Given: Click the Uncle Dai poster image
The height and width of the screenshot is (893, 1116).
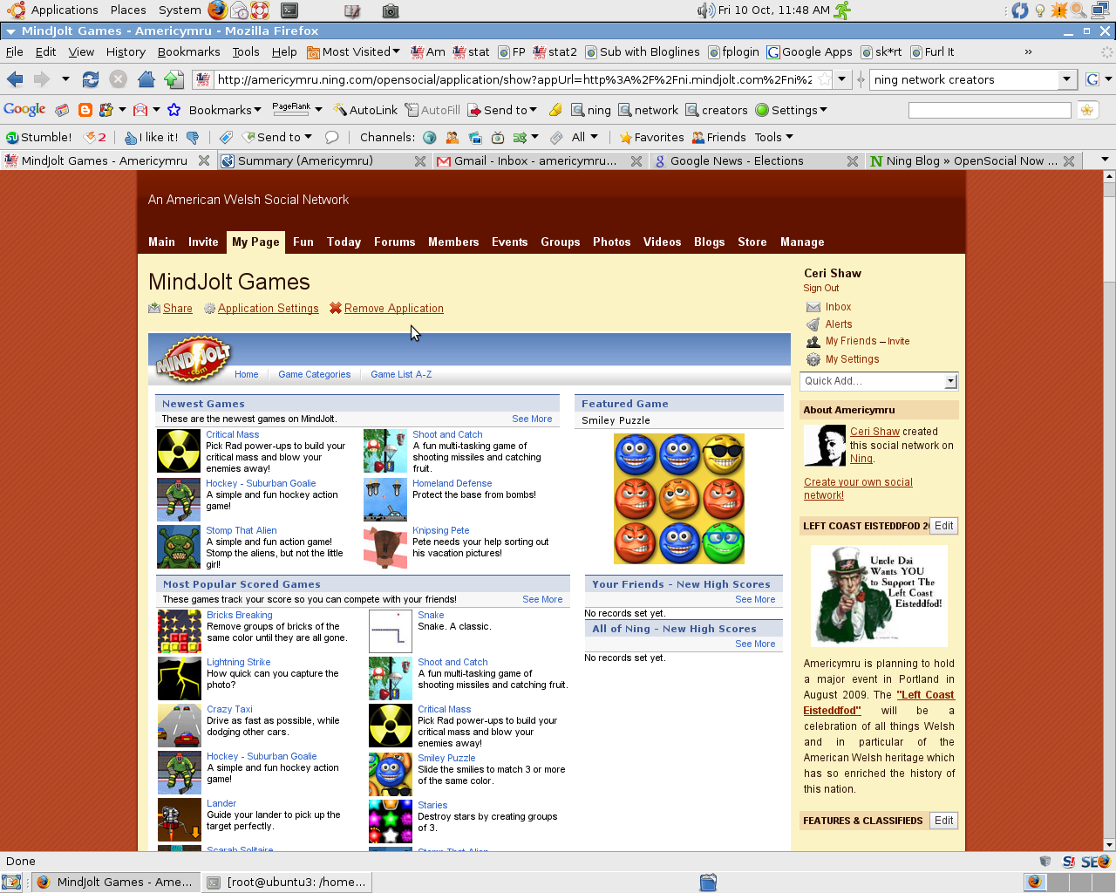Looking at the screenshot, I should [879, 596].
